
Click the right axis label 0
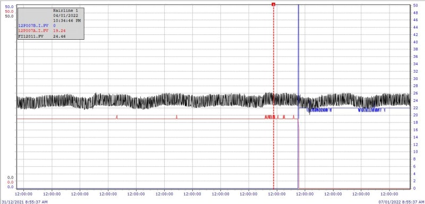coord(414,188)
